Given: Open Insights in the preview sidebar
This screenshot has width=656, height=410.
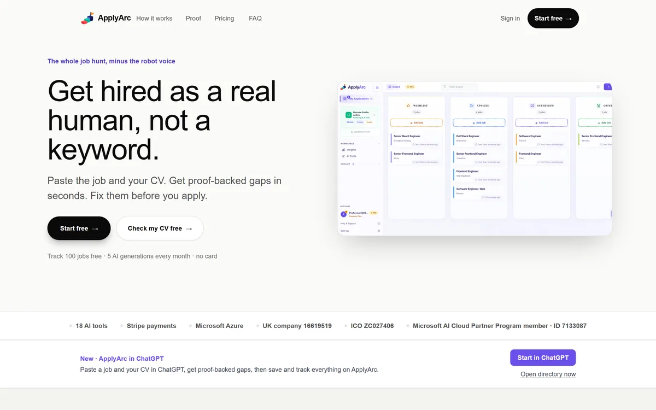Looking at the screenshot, I should pyautogui.click(x=350, y=150).
